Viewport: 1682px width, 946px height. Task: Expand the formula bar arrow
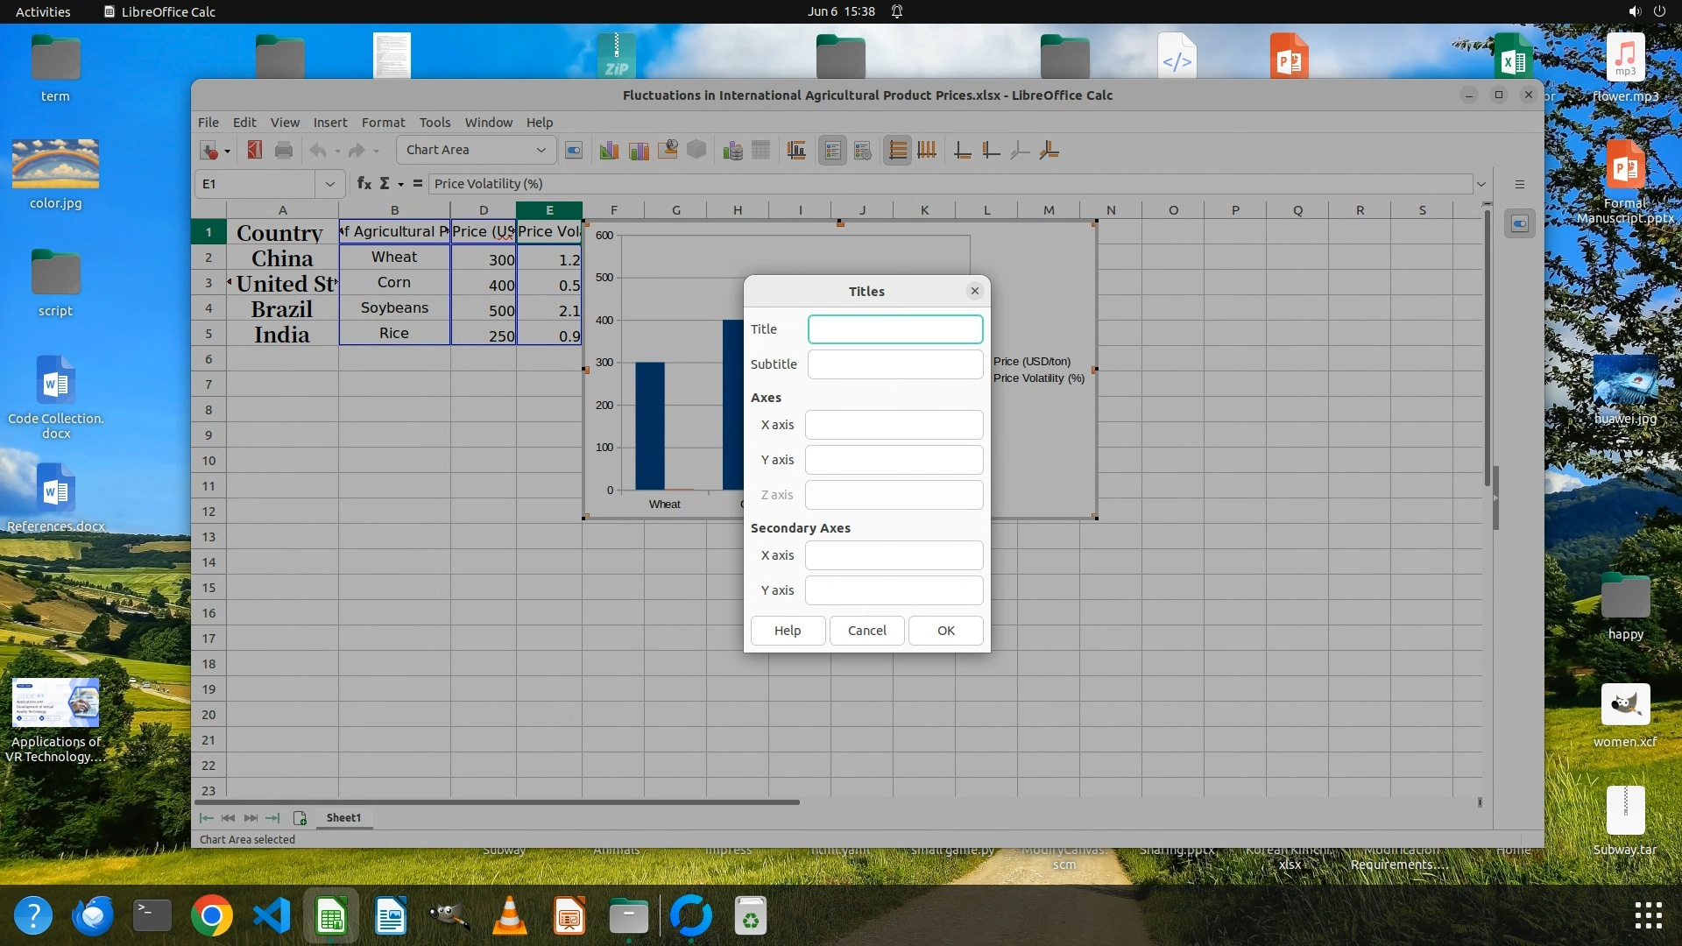[x=1481, y=184]
